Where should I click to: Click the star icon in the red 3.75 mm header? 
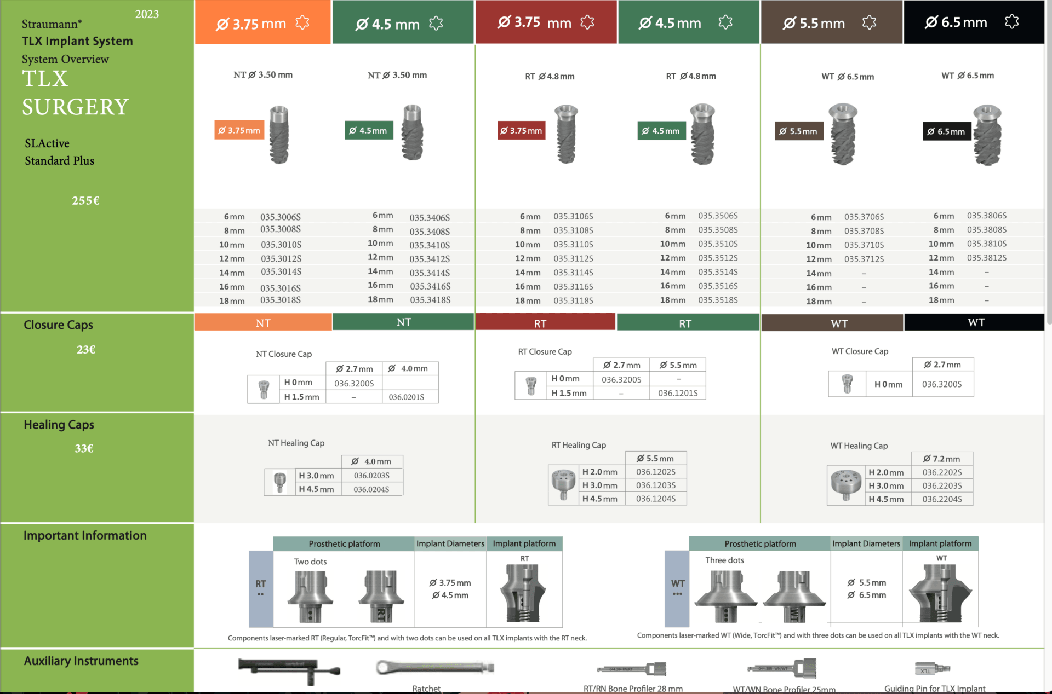point(587,22)
